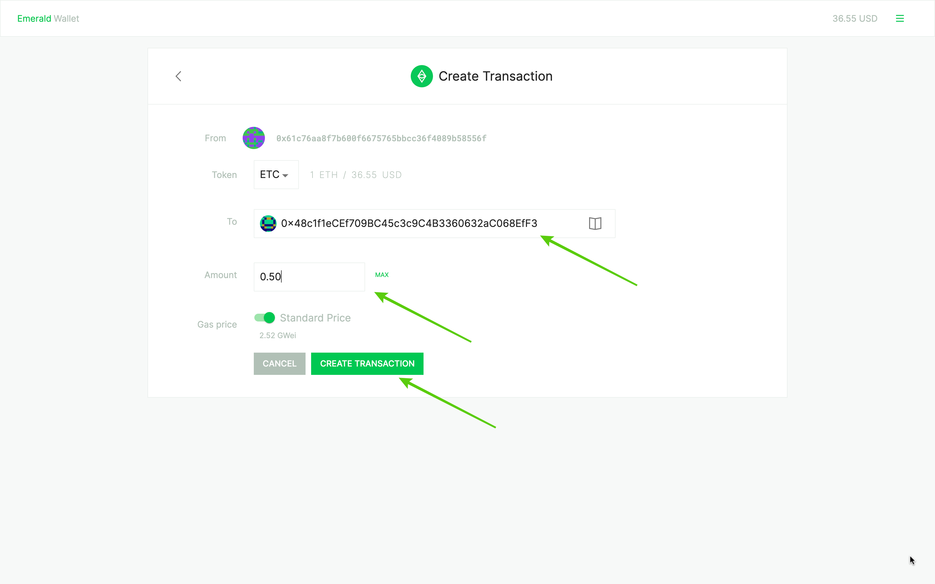
Task: Click CANCEL to discard transaction
Action: coord(279,363)
